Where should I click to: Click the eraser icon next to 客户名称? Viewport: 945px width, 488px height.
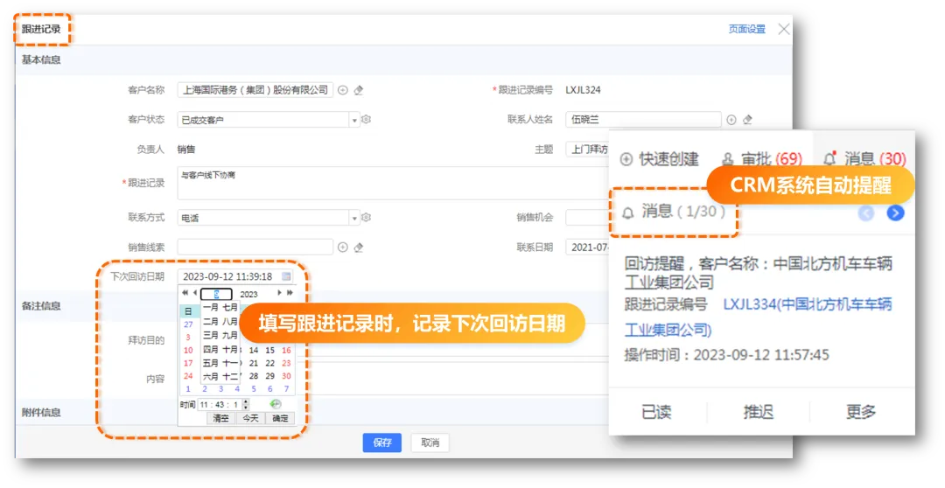pos(359,90)
